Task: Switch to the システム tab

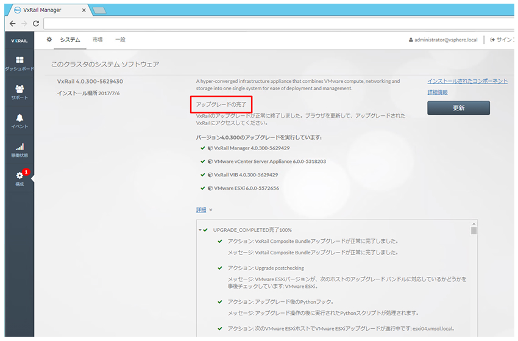Action: tap(70, 40)
